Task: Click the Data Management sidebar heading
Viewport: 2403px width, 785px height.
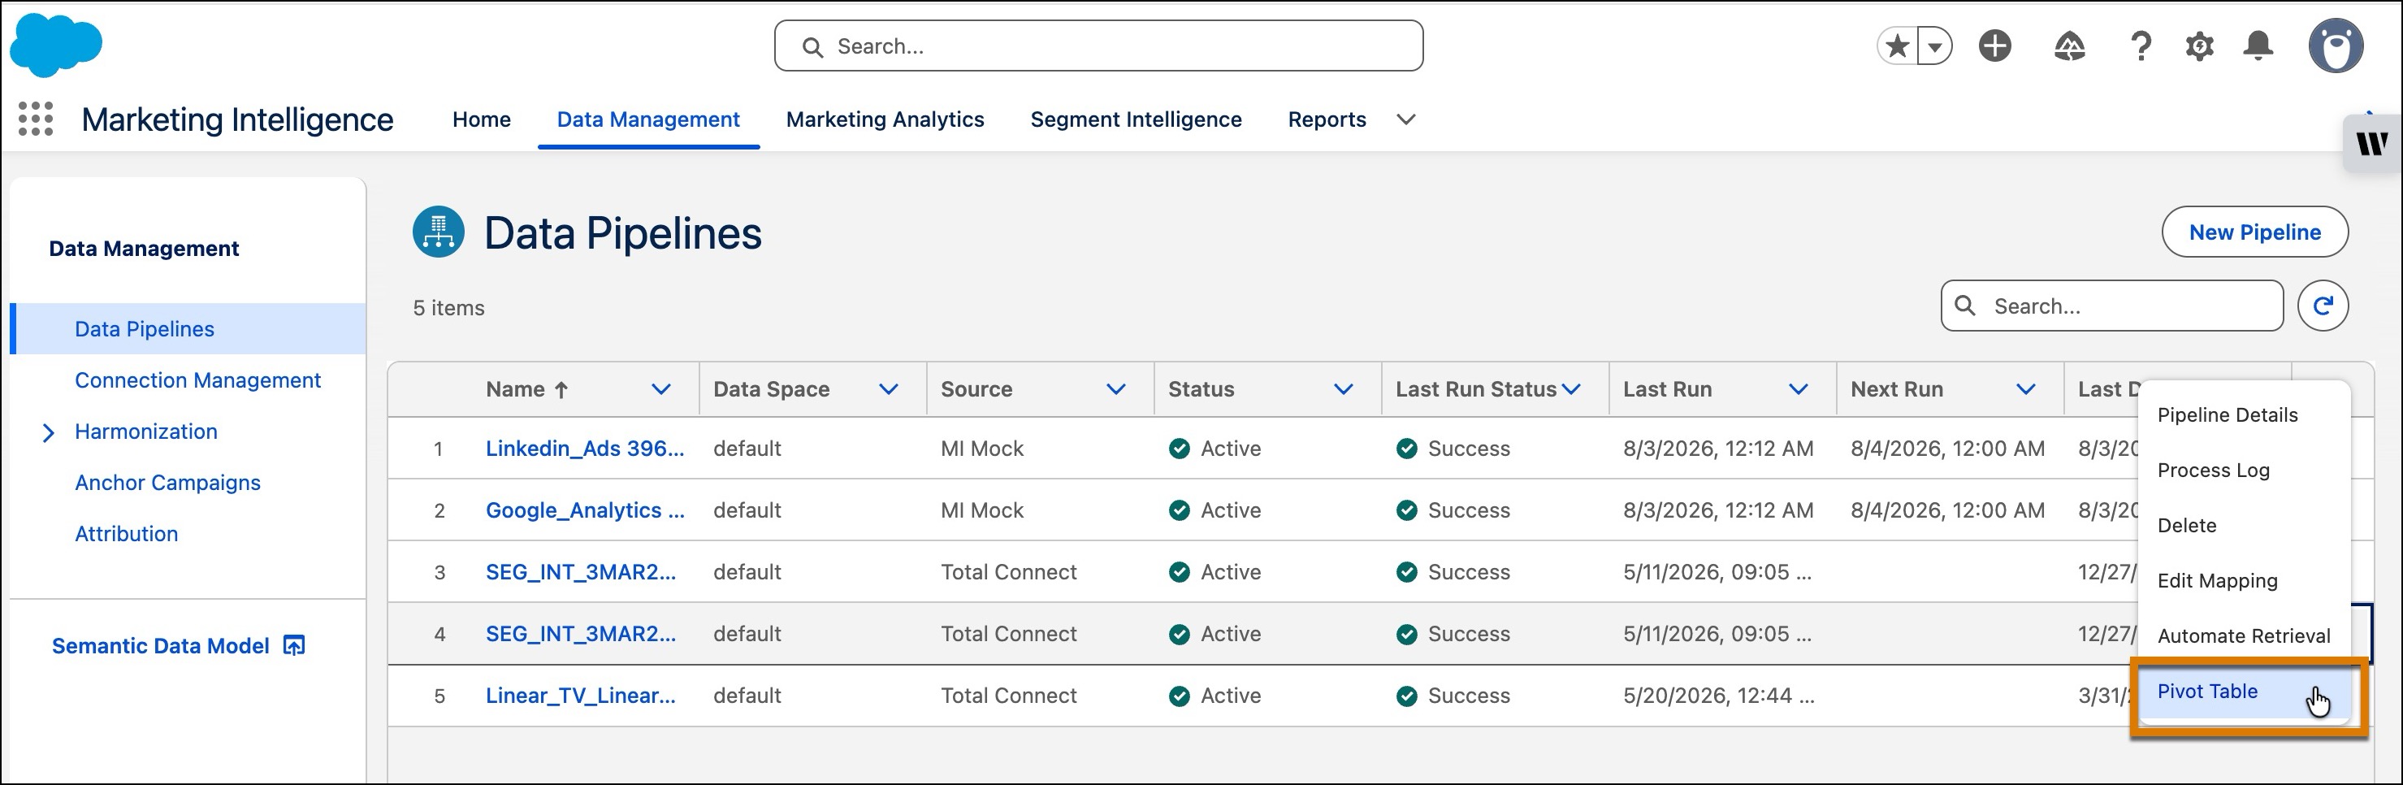Action: pyautogui.click(x=144, y=249)
